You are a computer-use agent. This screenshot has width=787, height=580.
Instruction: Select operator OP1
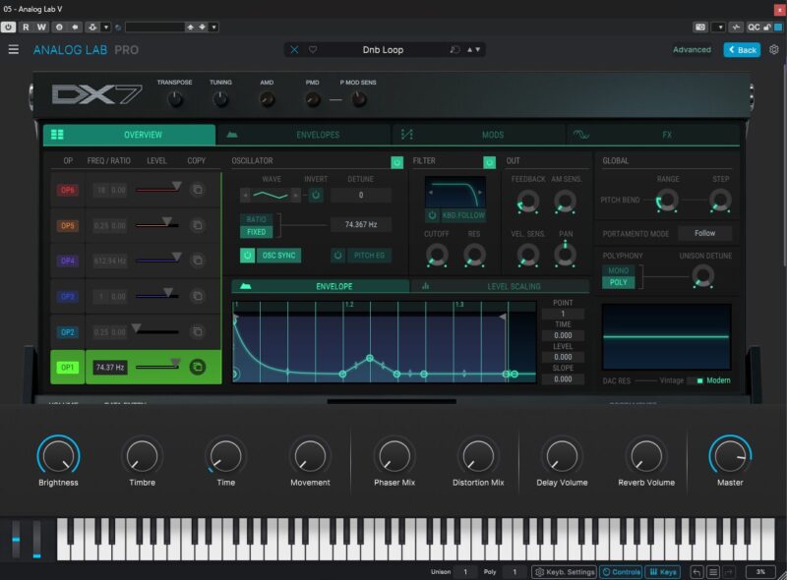[67, 368]
